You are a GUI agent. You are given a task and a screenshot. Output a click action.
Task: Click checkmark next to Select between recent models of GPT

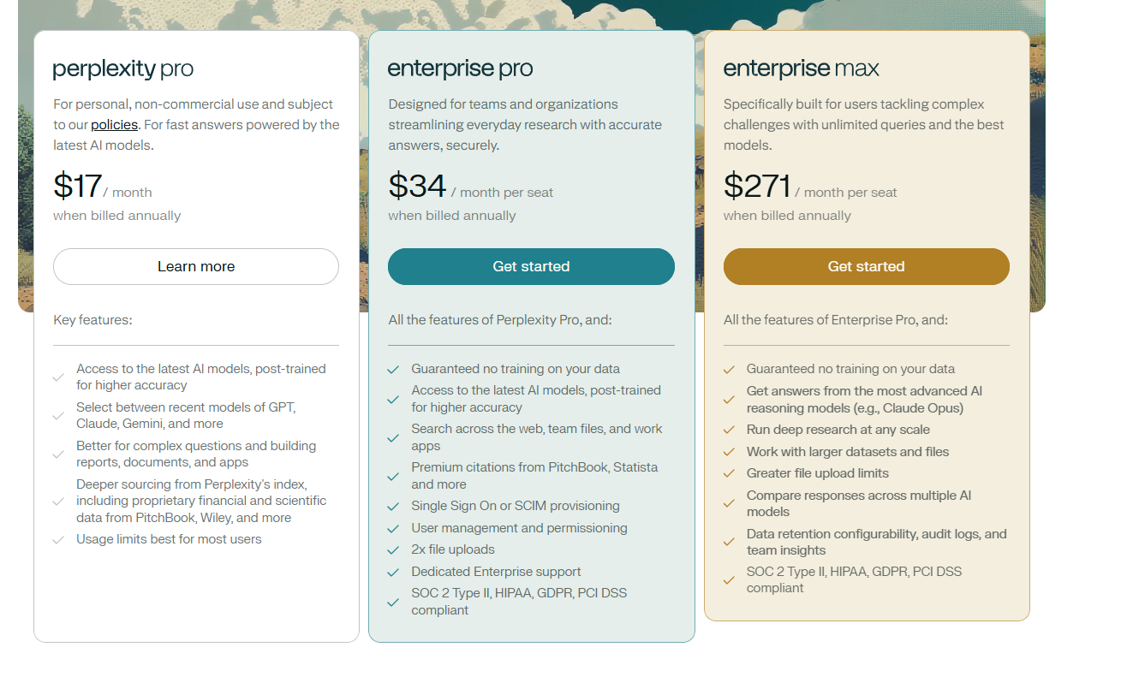coord(58,416)
